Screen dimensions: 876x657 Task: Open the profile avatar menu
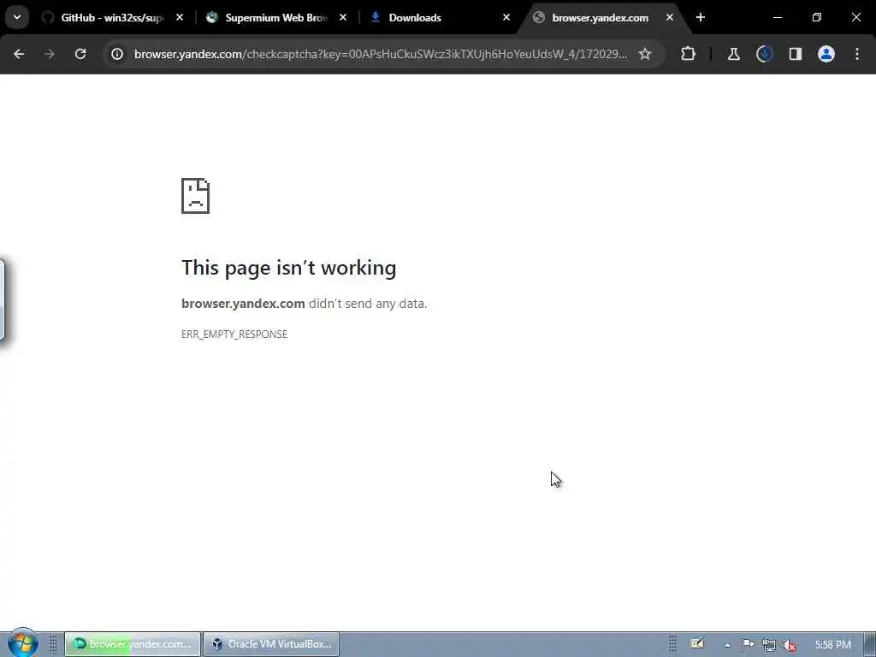point(826,54)
